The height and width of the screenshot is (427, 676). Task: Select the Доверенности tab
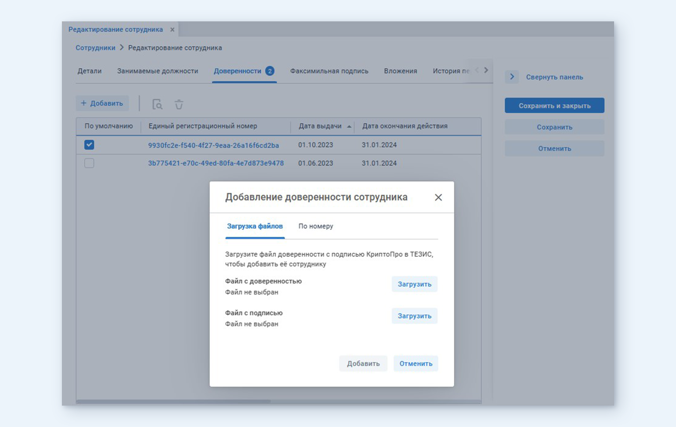click(x=237, y=71)
